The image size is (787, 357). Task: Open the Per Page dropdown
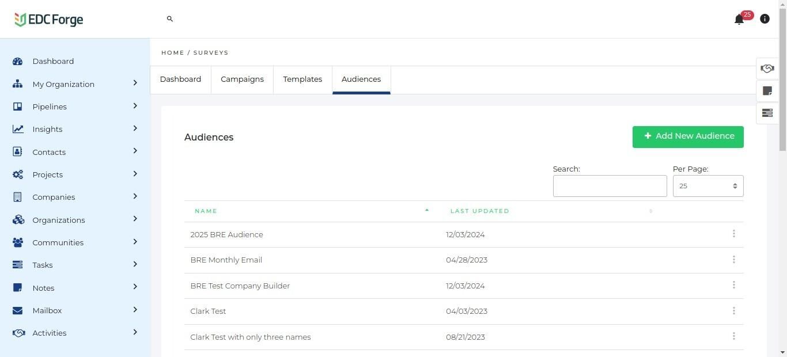coord(707,186)
